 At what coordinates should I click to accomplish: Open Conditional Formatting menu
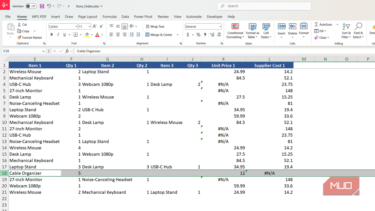click(x=235, y=31)
